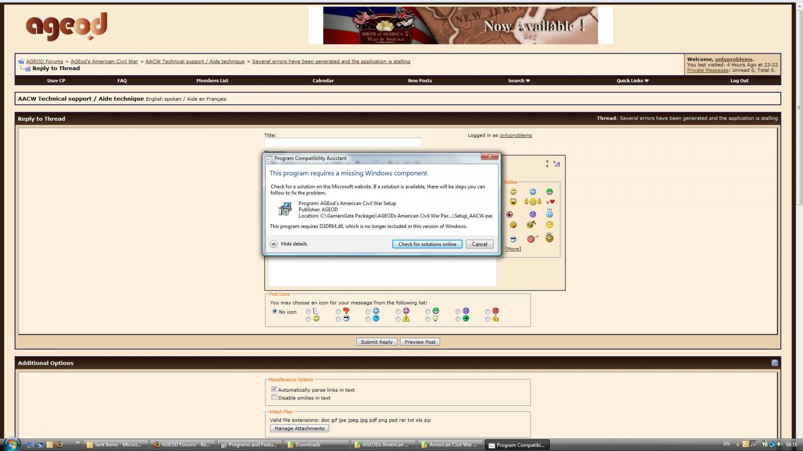
Task: Select the 'No icon' radio button
Action: coord(275,311)
